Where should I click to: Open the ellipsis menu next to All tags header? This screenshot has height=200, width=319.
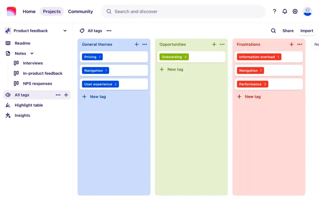[x=109, y=31]
